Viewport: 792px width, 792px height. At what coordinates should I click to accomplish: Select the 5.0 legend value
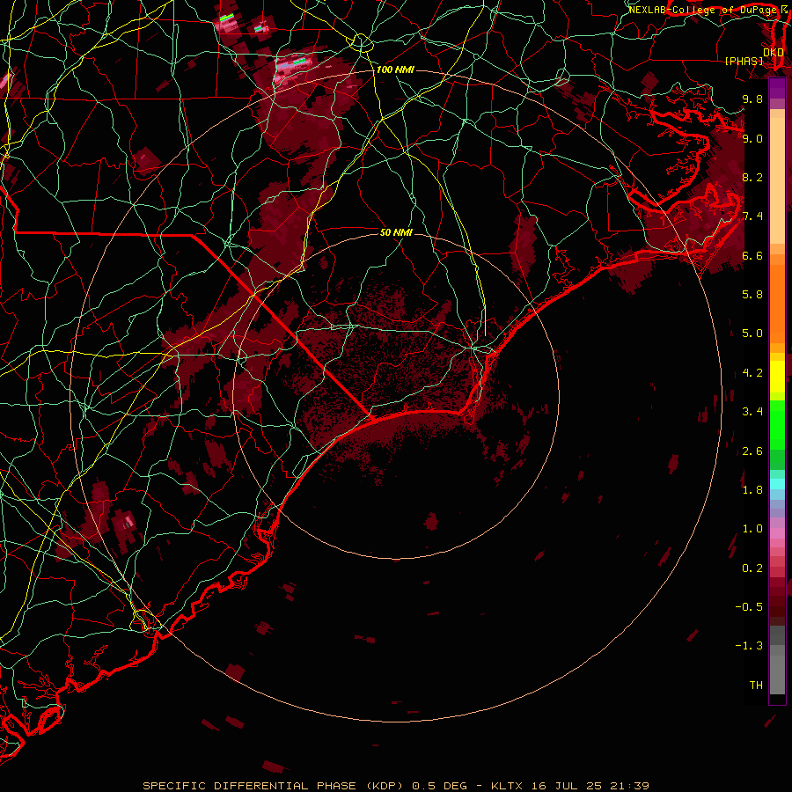point(752,334)
